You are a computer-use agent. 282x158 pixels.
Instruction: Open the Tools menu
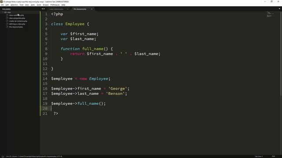[39, 5]
